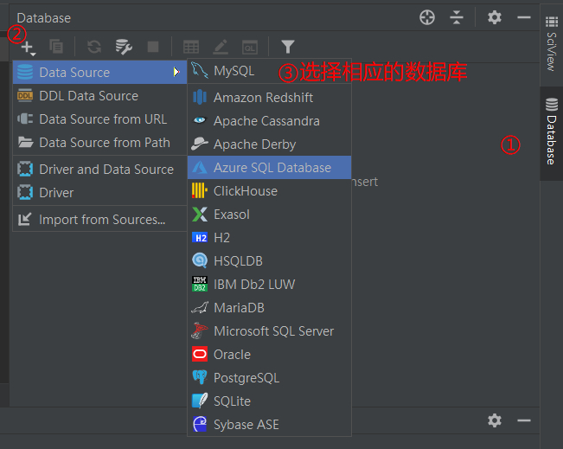
Task: Choose Apache Derby
Action: point(269,144)
